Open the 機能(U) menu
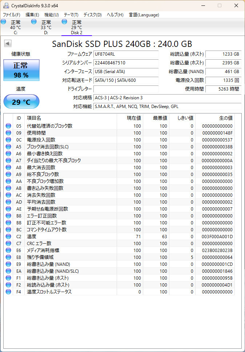This screenshot has width=245, height=352. (52, 15)
